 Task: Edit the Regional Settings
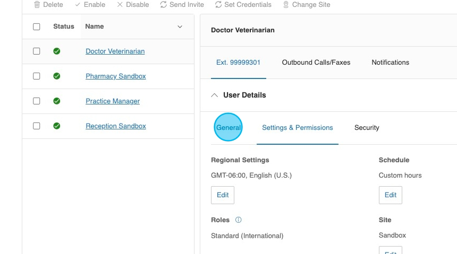pos(223,195)
